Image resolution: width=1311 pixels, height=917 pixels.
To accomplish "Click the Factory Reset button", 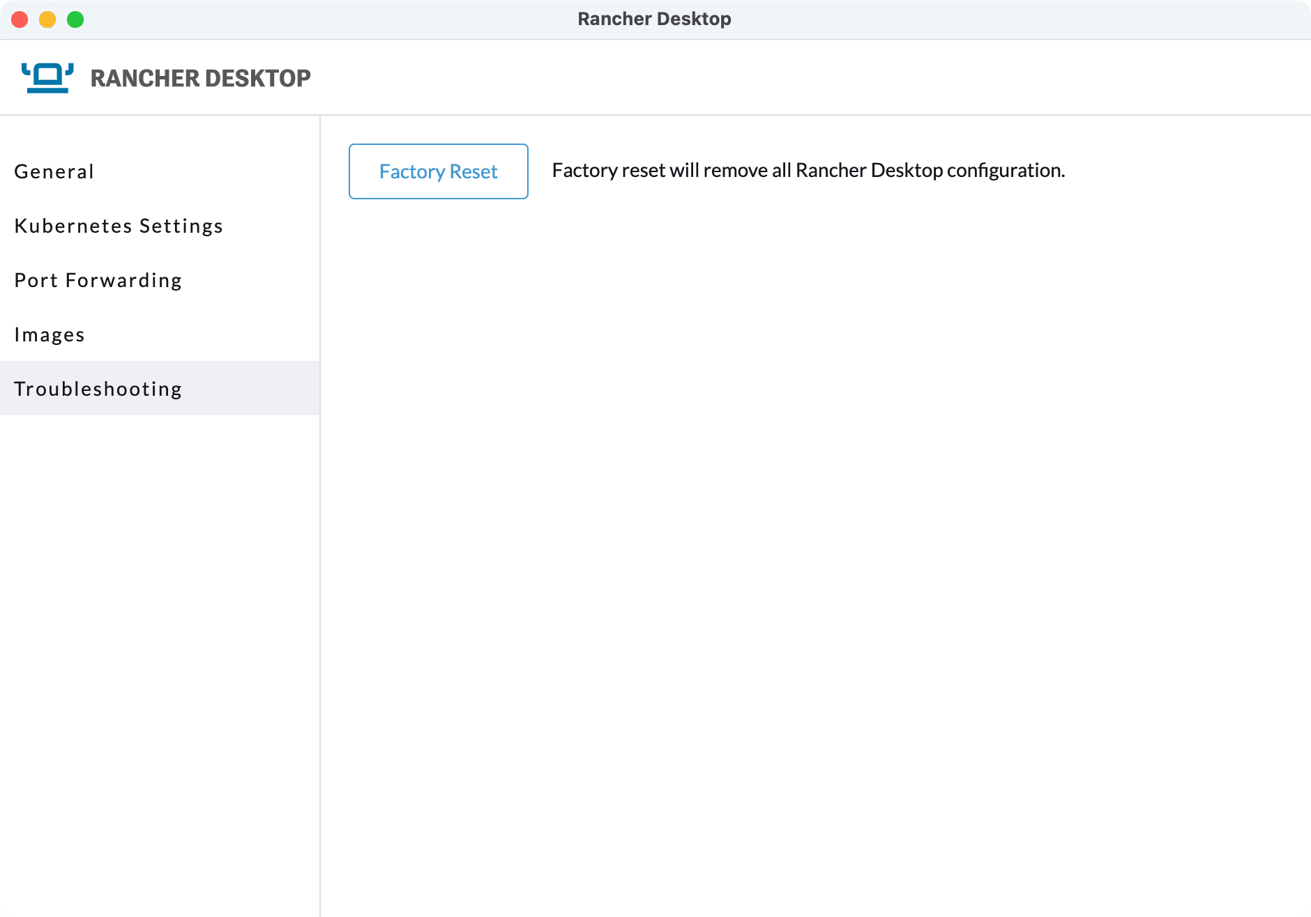I will [439, 171].
